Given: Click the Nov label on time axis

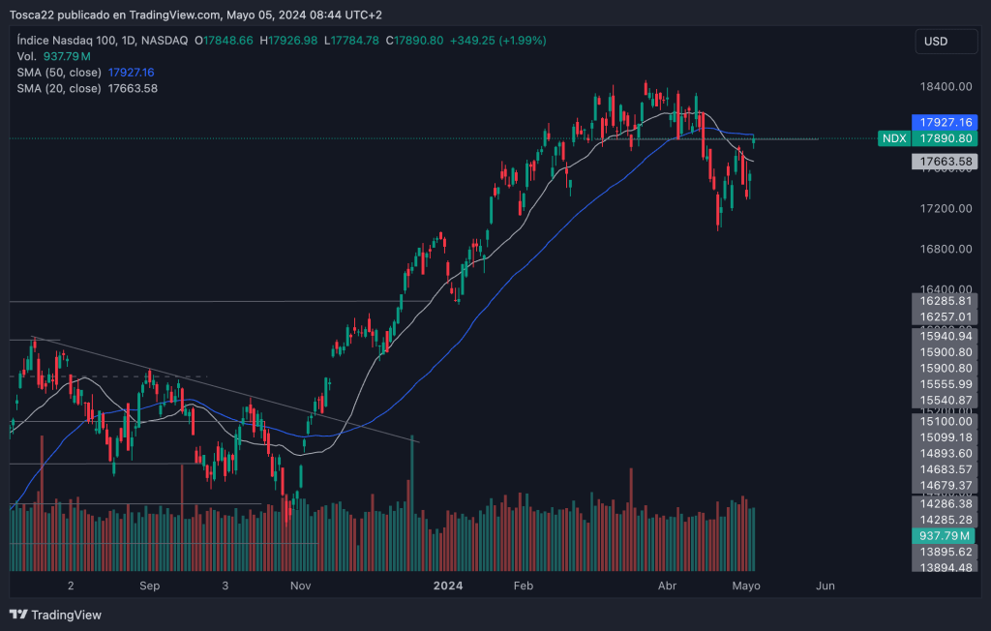Looking at the screenshot, I should pos(300,586).
